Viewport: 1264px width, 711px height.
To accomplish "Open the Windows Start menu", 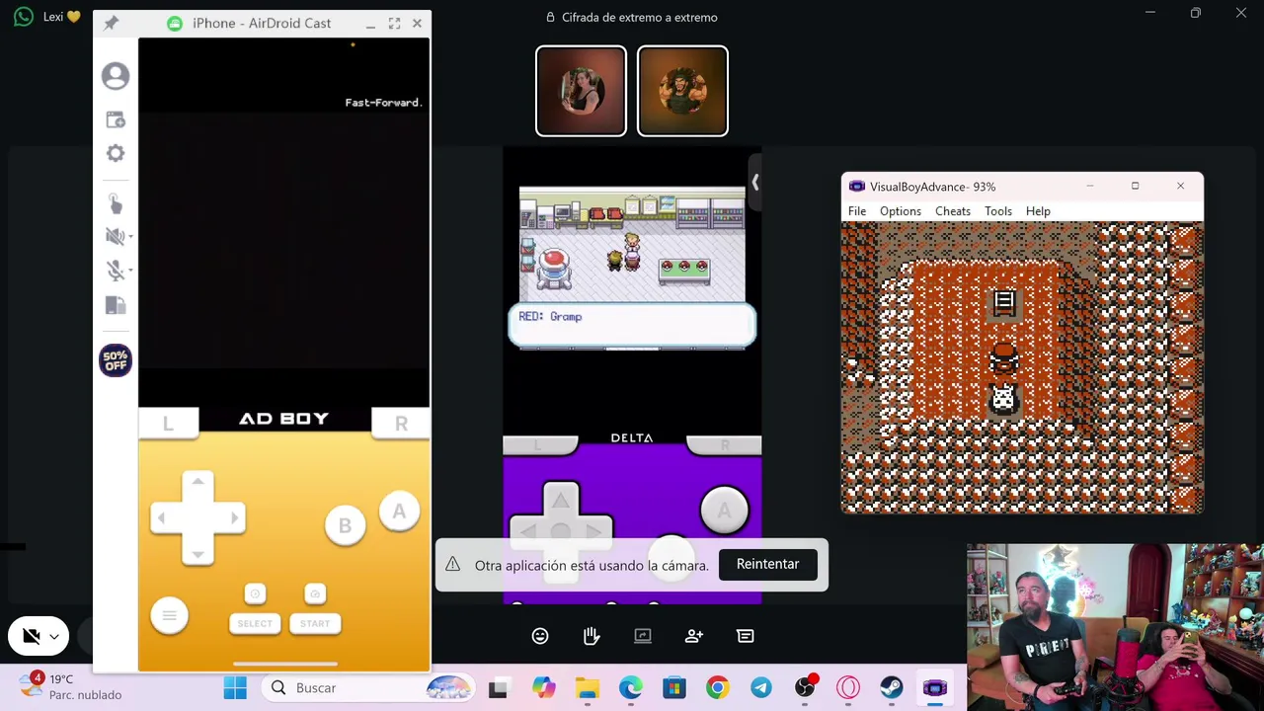I will [235, 688].
